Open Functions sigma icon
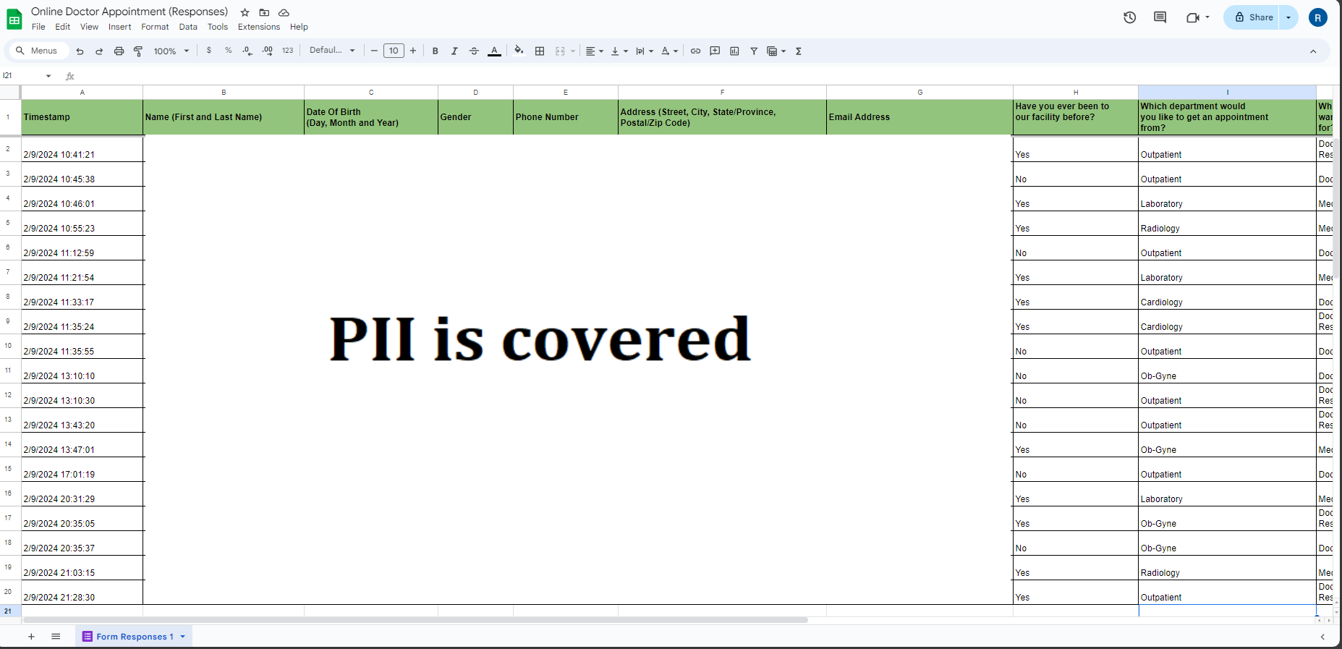Viewport: 1342px width, 649px height. (799, 51)
